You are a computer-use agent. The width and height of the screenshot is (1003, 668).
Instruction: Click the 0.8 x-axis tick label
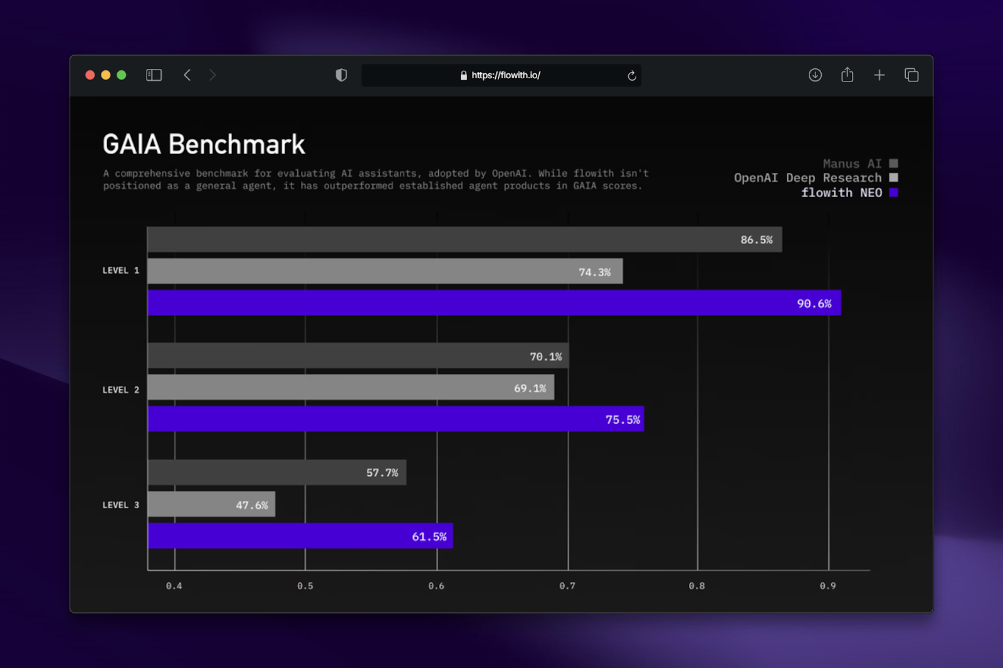(x=697, y=586)
